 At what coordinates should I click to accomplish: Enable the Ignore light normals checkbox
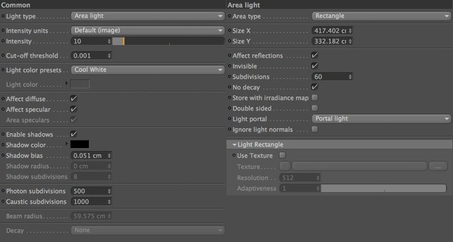click(315, 129)
